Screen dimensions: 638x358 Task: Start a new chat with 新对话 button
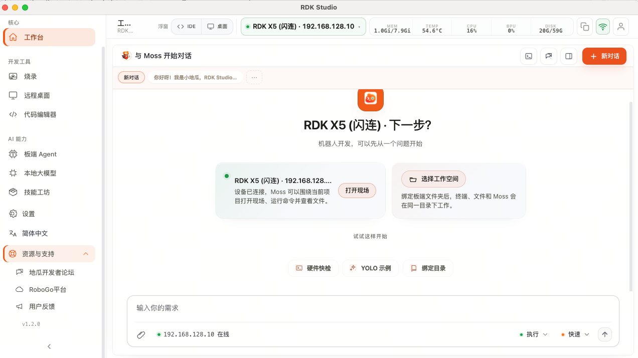pos(604,56)
